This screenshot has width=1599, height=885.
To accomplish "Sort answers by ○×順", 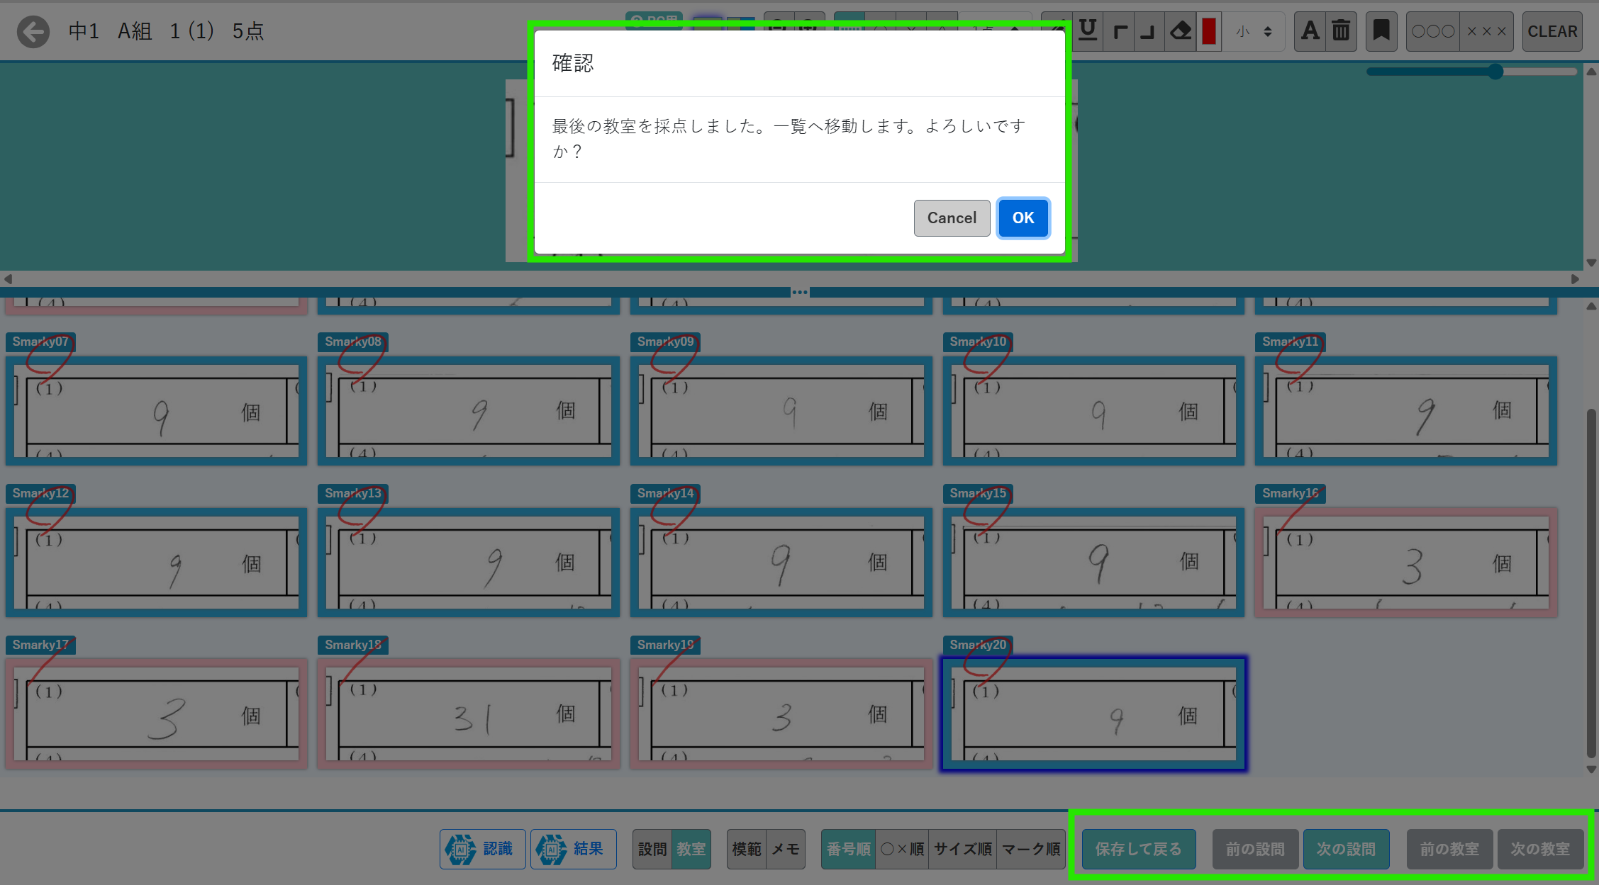I will [x=902, y=849].
